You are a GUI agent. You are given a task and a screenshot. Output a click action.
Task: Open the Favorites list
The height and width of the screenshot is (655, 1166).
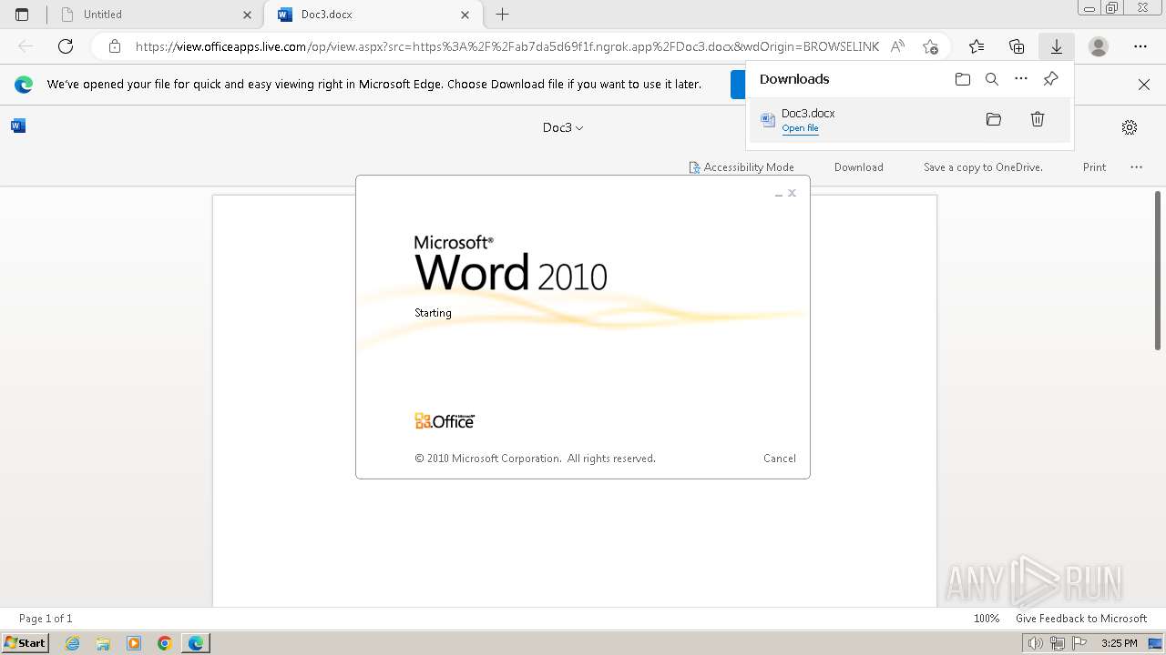977,46
